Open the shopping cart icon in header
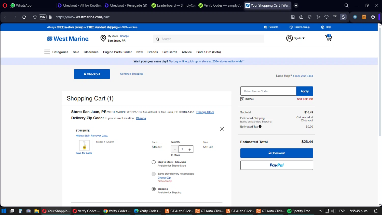Image resolution: width=382 pixels, height=215 pixels. pos(329,38)
